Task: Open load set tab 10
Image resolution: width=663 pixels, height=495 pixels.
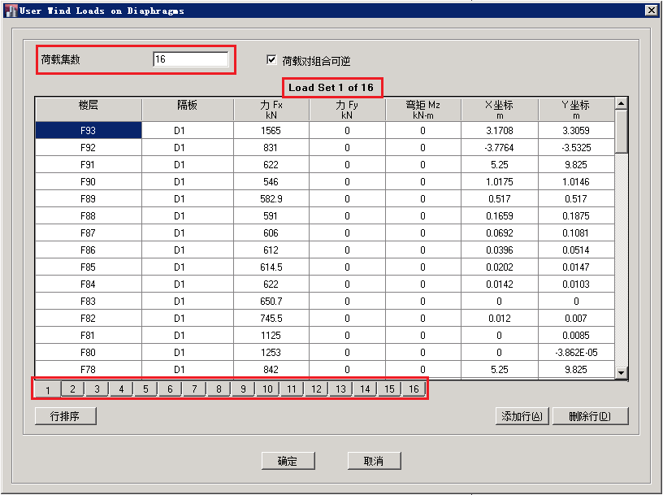Action: tap(267, 389)
